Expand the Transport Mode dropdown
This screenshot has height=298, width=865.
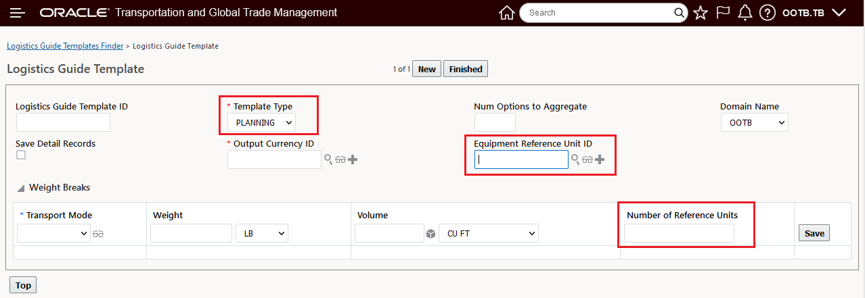[x=53, y=234]
